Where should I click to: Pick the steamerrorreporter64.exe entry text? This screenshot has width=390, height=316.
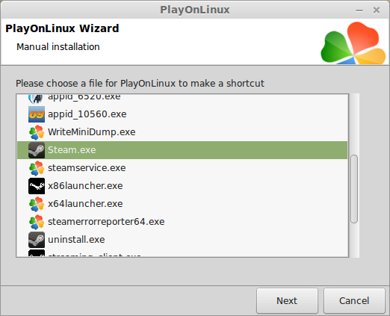coord(106,222)
